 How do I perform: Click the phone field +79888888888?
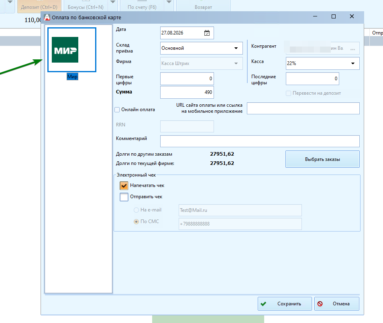click(240, 224)
